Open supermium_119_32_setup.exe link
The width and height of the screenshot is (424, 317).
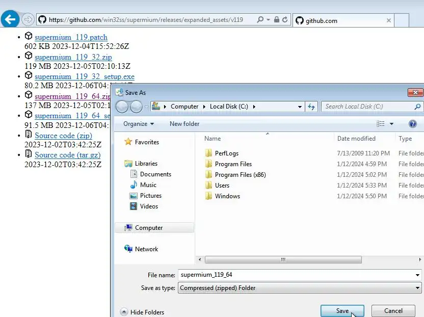pyautogui.click(x=85, y=76)
